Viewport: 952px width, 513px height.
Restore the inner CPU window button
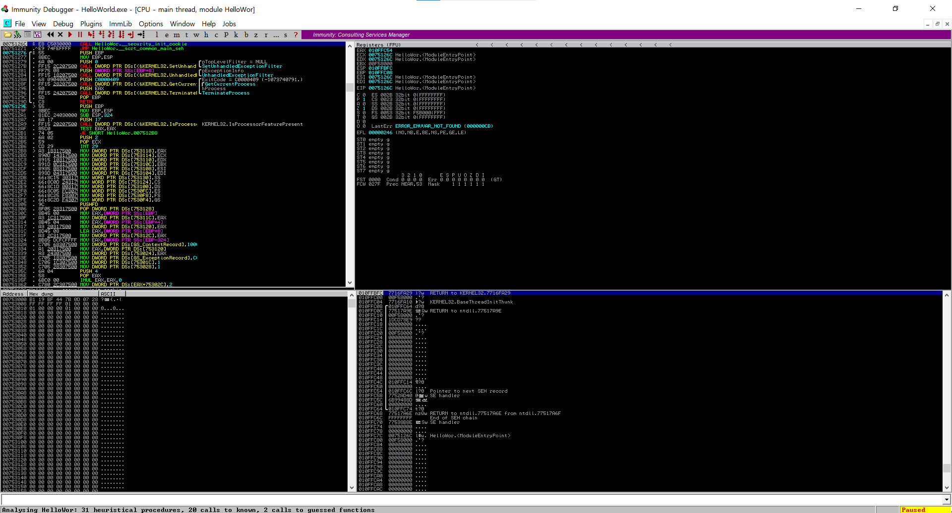coord(937,24)
